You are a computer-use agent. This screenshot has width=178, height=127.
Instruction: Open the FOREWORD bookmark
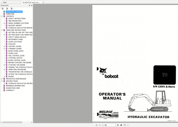10,14
